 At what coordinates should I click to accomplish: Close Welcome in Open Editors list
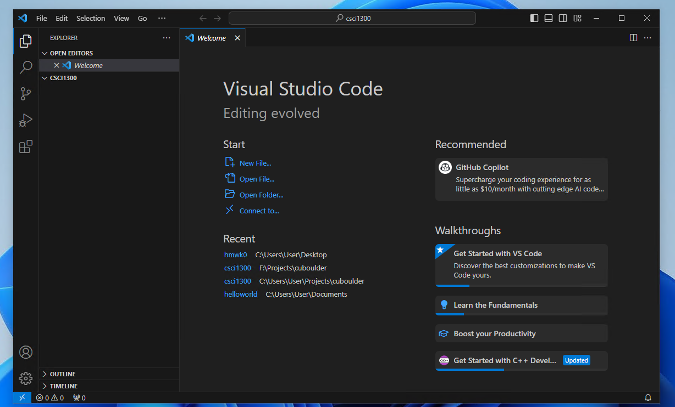click(x=56, y=65)
